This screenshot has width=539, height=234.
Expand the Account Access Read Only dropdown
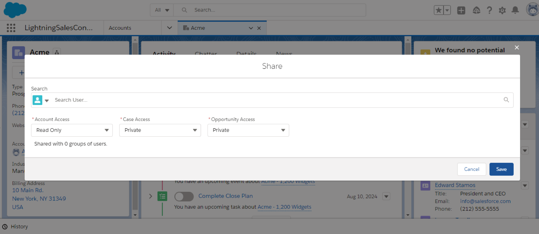(72, 130)
